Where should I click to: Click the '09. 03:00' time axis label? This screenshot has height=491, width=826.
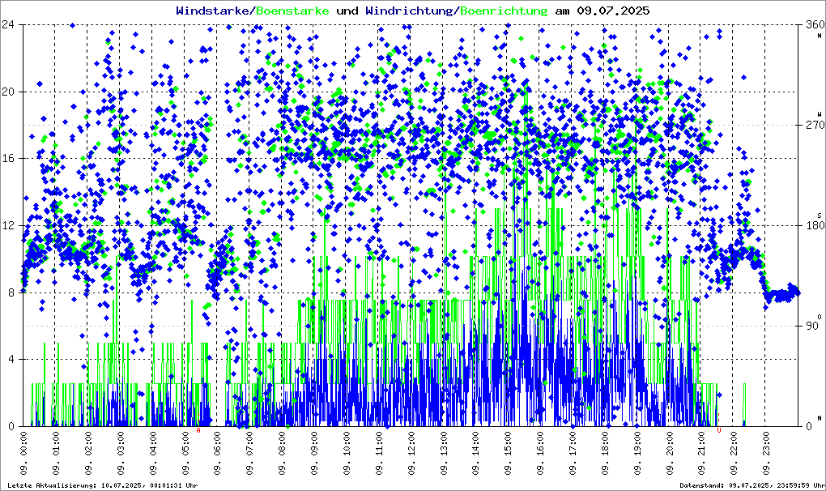(x=120, y=454)
